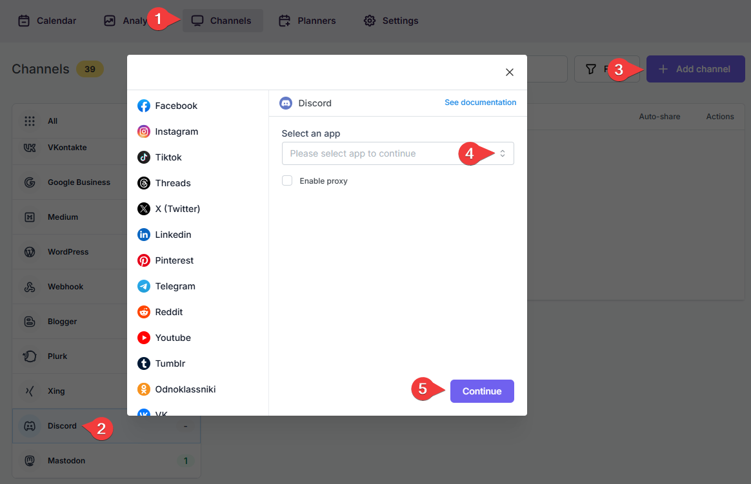The height and width of the screenshot is (484, 751).
Task: Pick the Tumblr icon
Action: tap(144, 364)
